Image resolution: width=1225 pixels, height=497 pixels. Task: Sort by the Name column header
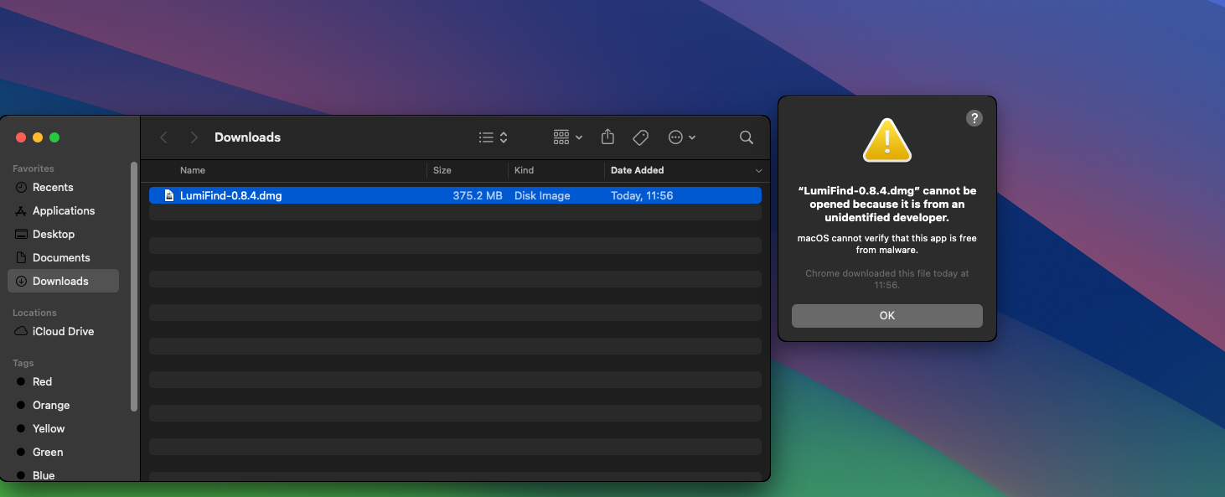193,170
